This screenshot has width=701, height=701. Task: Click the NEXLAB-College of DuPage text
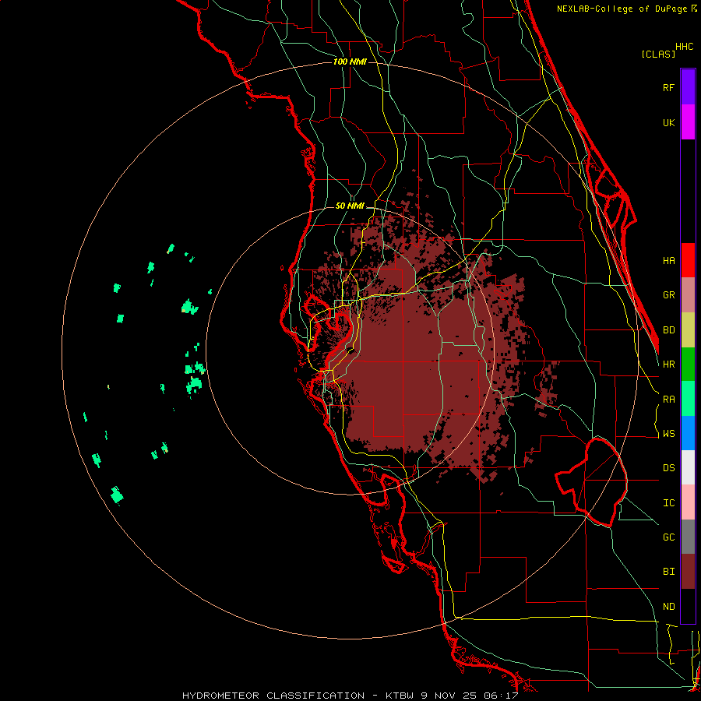coord(622,9)
